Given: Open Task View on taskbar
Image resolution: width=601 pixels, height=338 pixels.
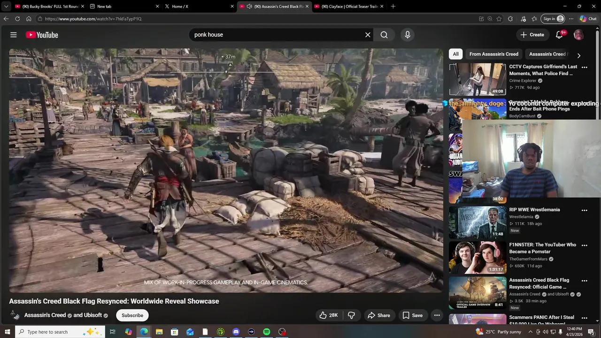Looking at the screenshot, I should pyautogui.click(x=113, y=332).
